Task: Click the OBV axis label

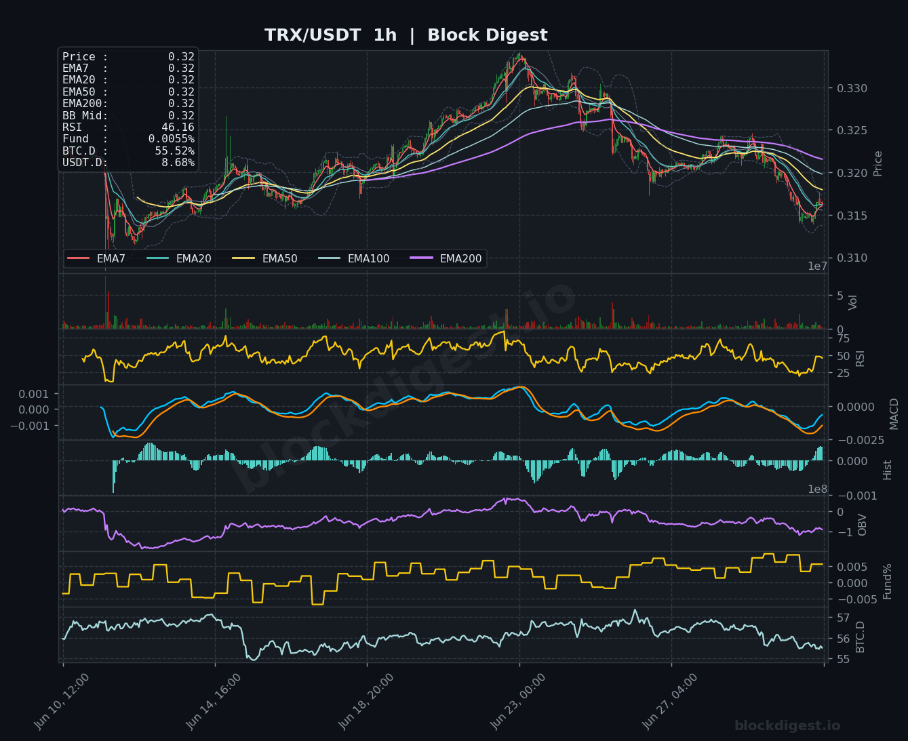Action: pos(863,525)
